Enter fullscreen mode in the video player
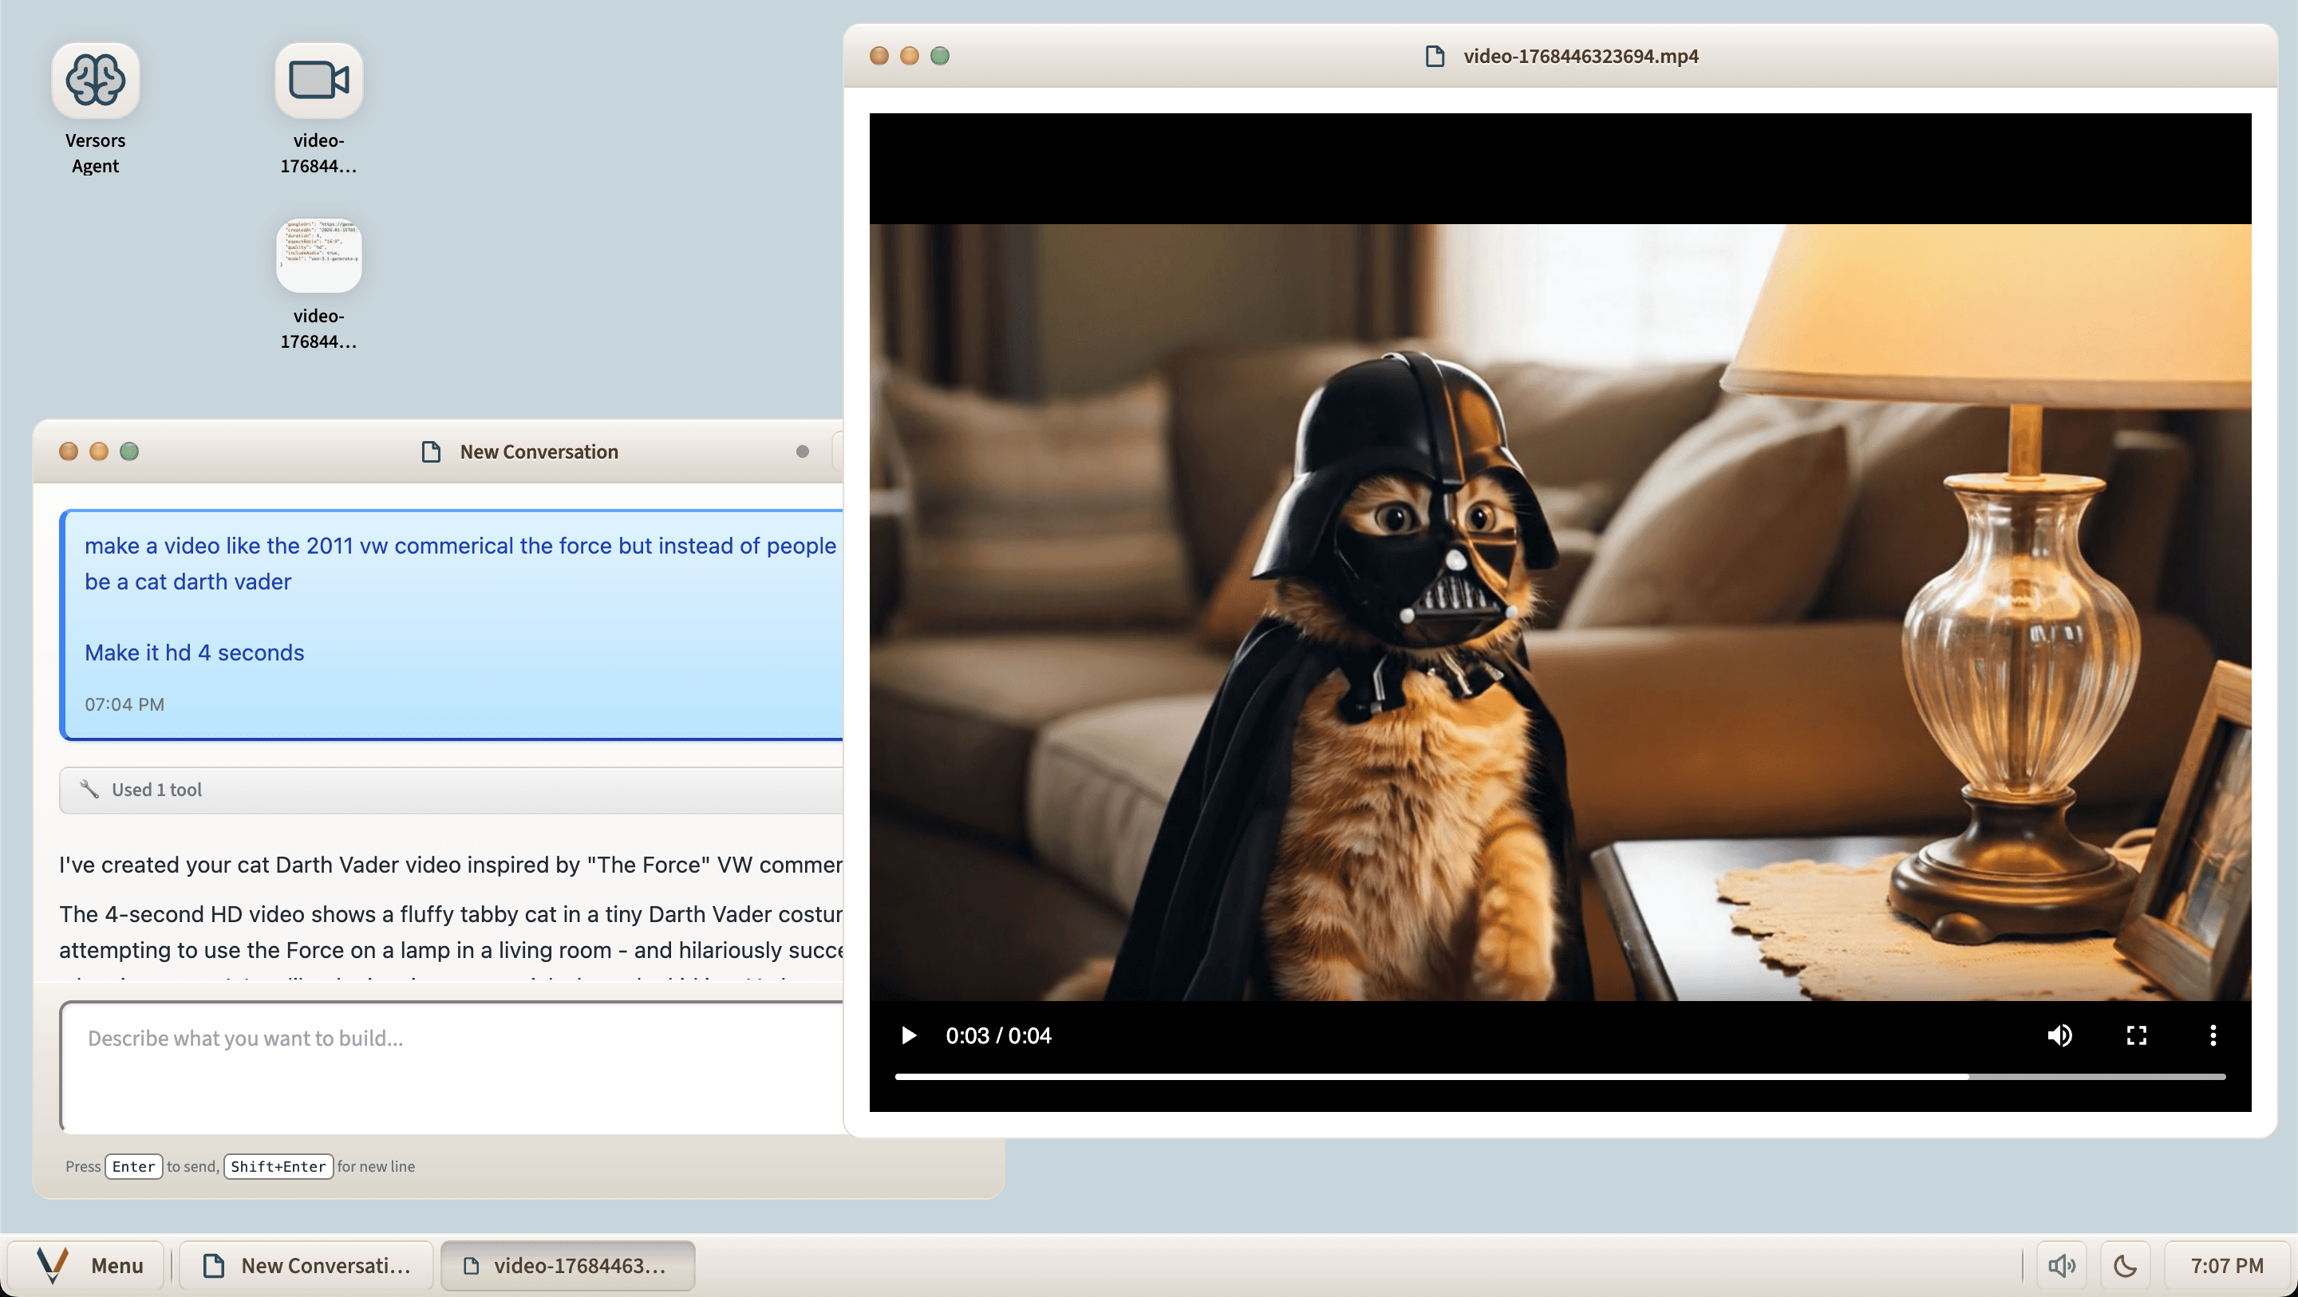The image size is (2298, 1297). [2136, 1035]
